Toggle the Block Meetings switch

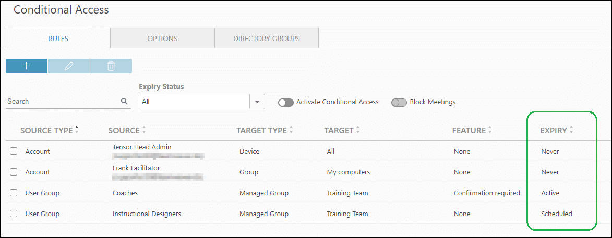tap(399, 103)
